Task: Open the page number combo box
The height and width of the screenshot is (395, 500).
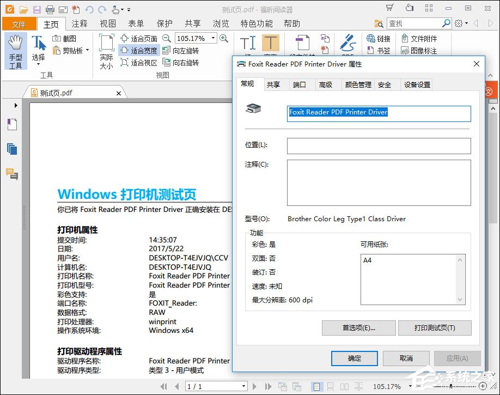Action: point(216,386)
